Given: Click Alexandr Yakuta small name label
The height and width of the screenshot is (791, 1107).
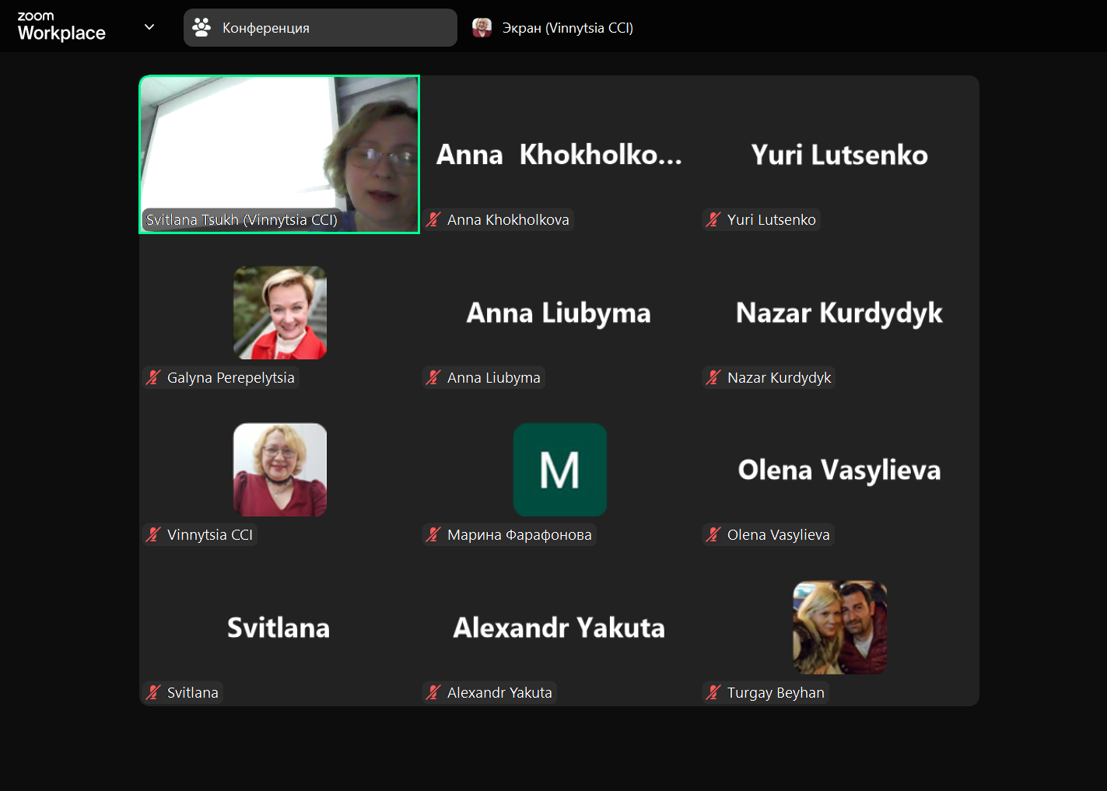Looking at the screenshot, I should coord(499,693).
